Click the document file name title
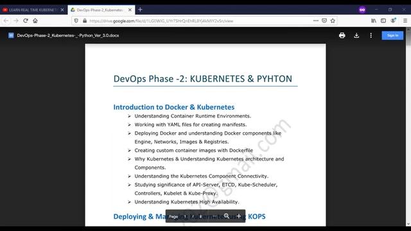The width and height of the screenshot is (411, 231). coord(68,35)
